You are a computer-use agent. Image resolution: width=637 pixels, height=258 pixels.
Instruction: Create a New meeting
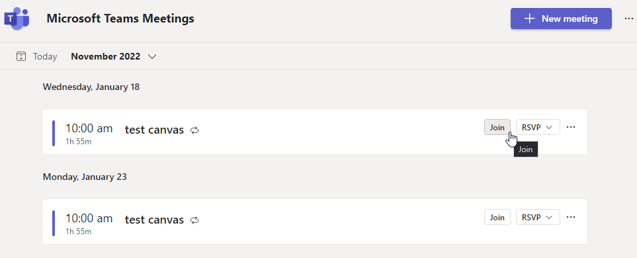click(x=561, y=19)
